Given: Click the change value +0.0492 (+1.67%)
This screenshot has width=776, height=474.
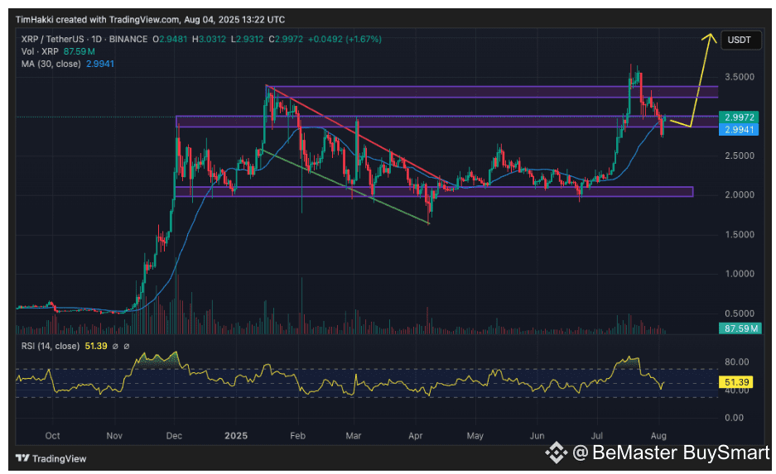Looking at the screenshot, I should [x=345, y=39].
